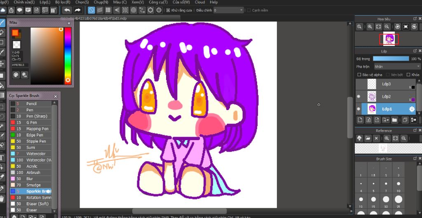422x218 pixels.
Task: Add a new layer in the Layer panel
Action: [359, 120]
